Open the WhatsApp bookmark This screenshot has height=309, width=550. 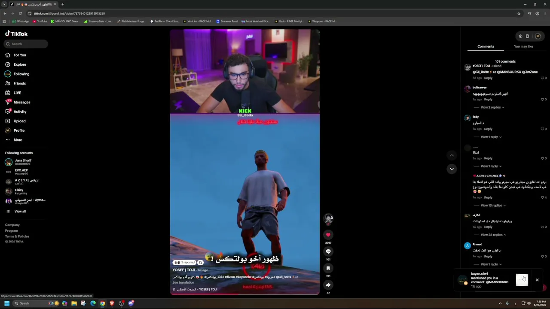pyautogui.click(x=21, y=21)
